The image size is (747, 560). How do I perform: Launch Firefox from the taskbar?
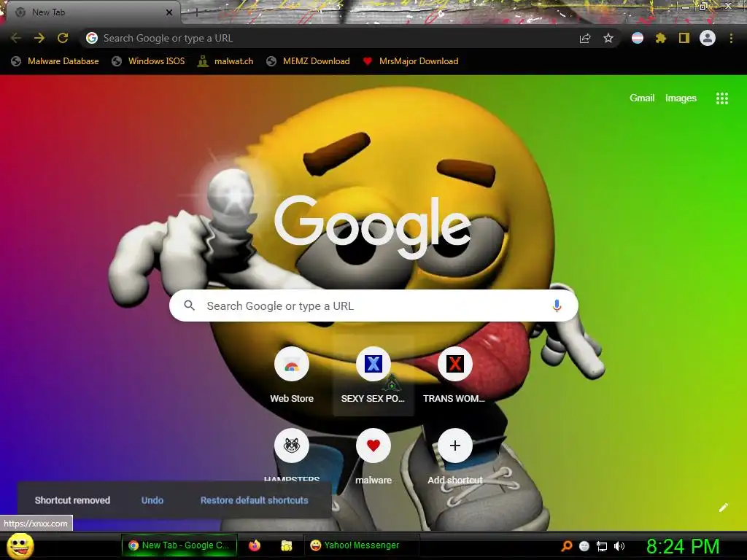255,545
